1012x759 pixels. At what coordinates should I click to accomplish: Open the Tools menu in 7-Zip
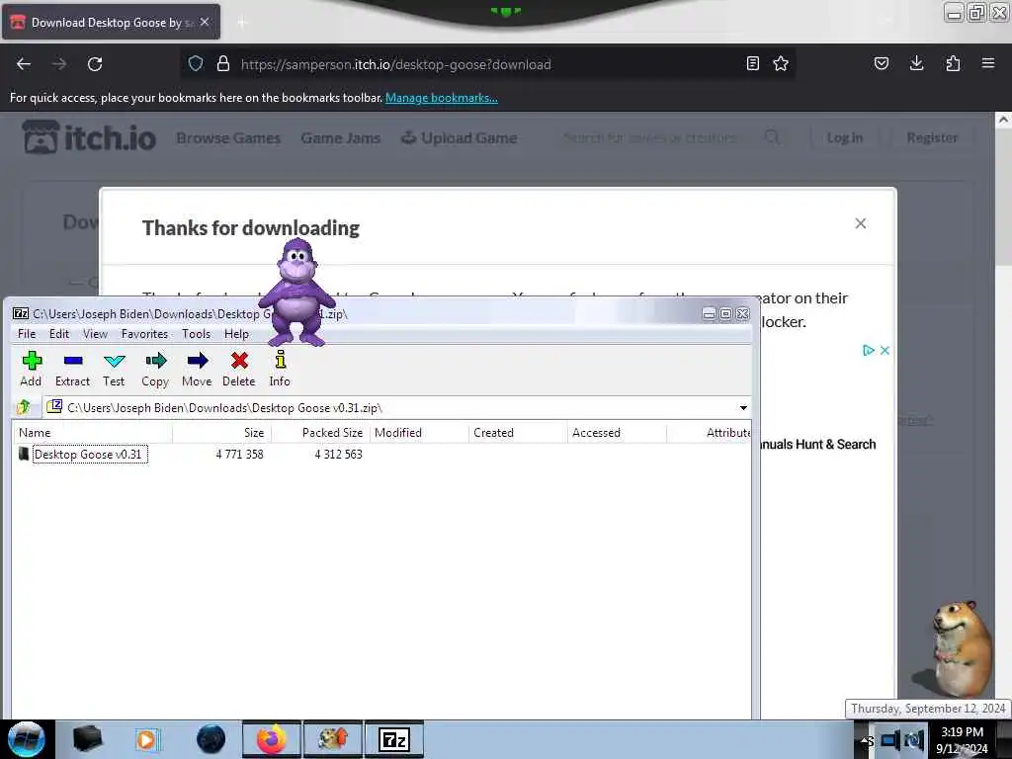pyautogui.click(x=196, y=334)
